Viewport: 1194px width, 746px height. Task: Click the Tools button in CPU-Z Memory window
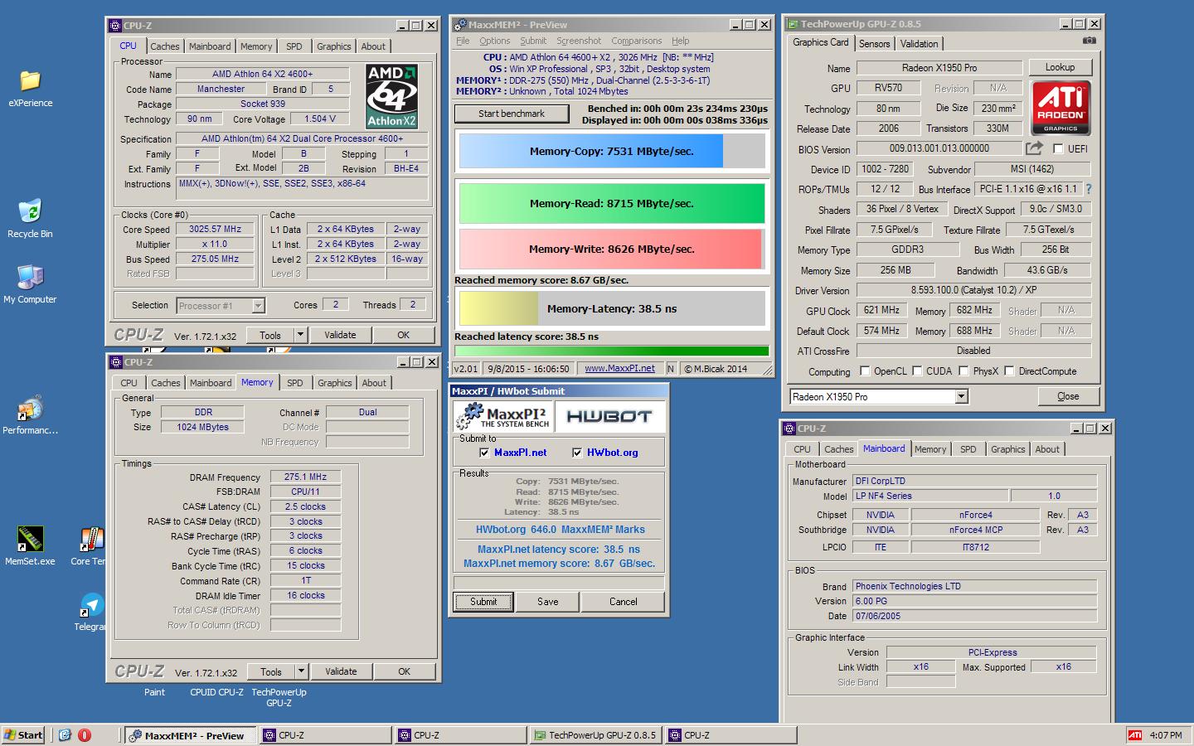click(x=271, y=671)
